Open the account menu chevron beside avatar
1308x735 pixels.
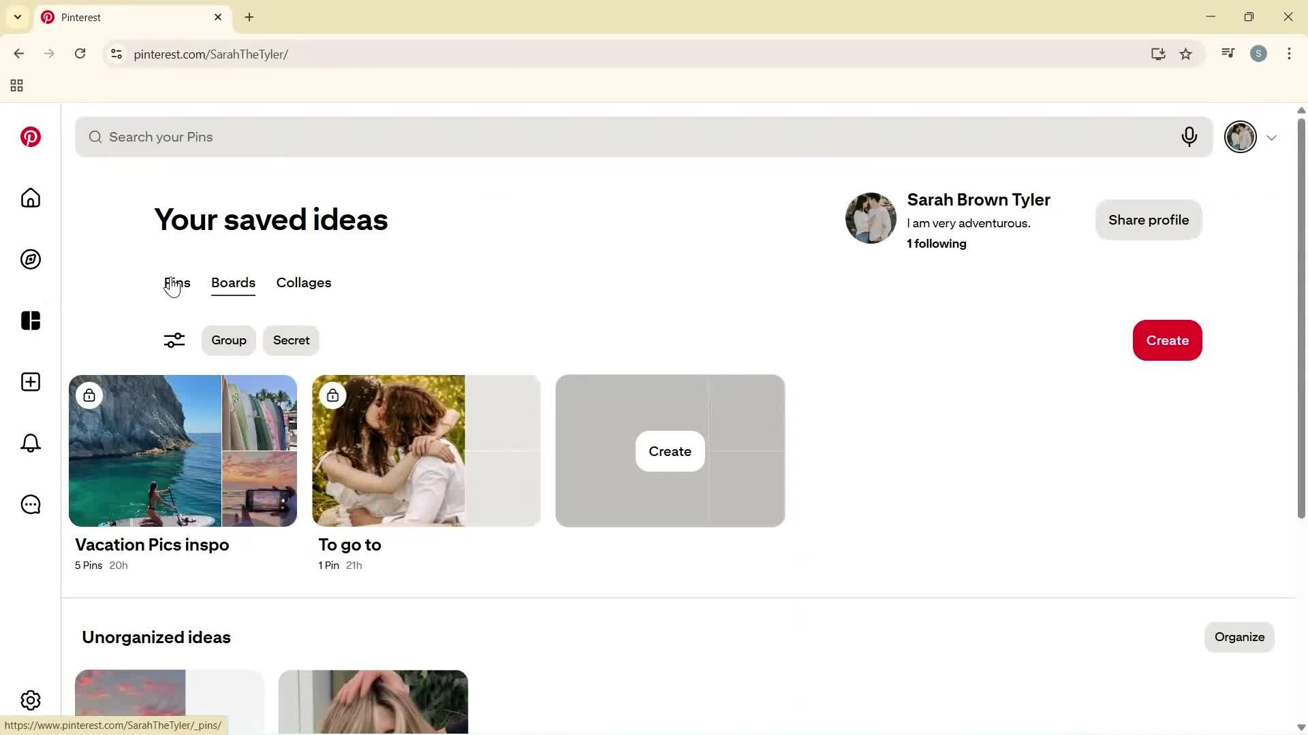pyautogui.click(x=1272, y=137)
